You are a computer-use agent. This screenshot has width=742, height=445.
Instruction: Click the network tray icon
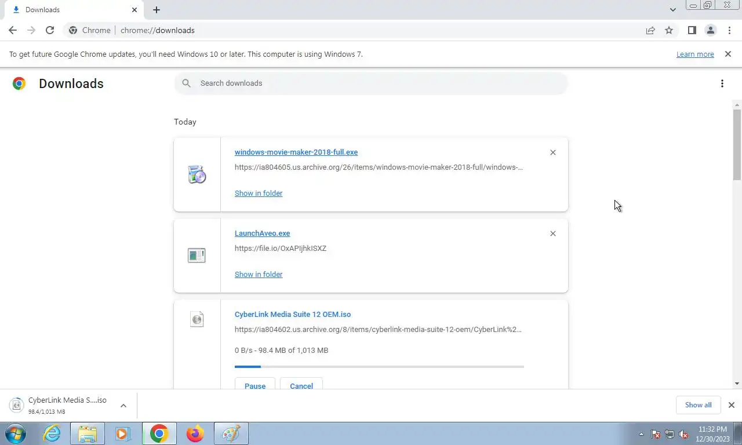(x=670, y=434)
